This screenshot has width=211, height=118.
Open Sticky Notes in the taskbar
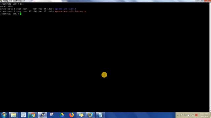(81, 115)
